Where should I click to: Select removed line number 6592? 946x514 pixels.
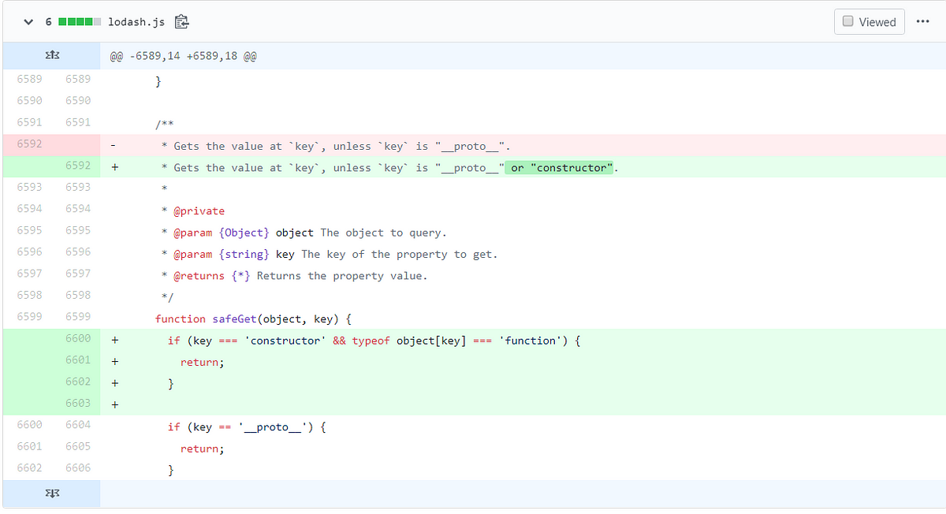(x=29, y=143)
